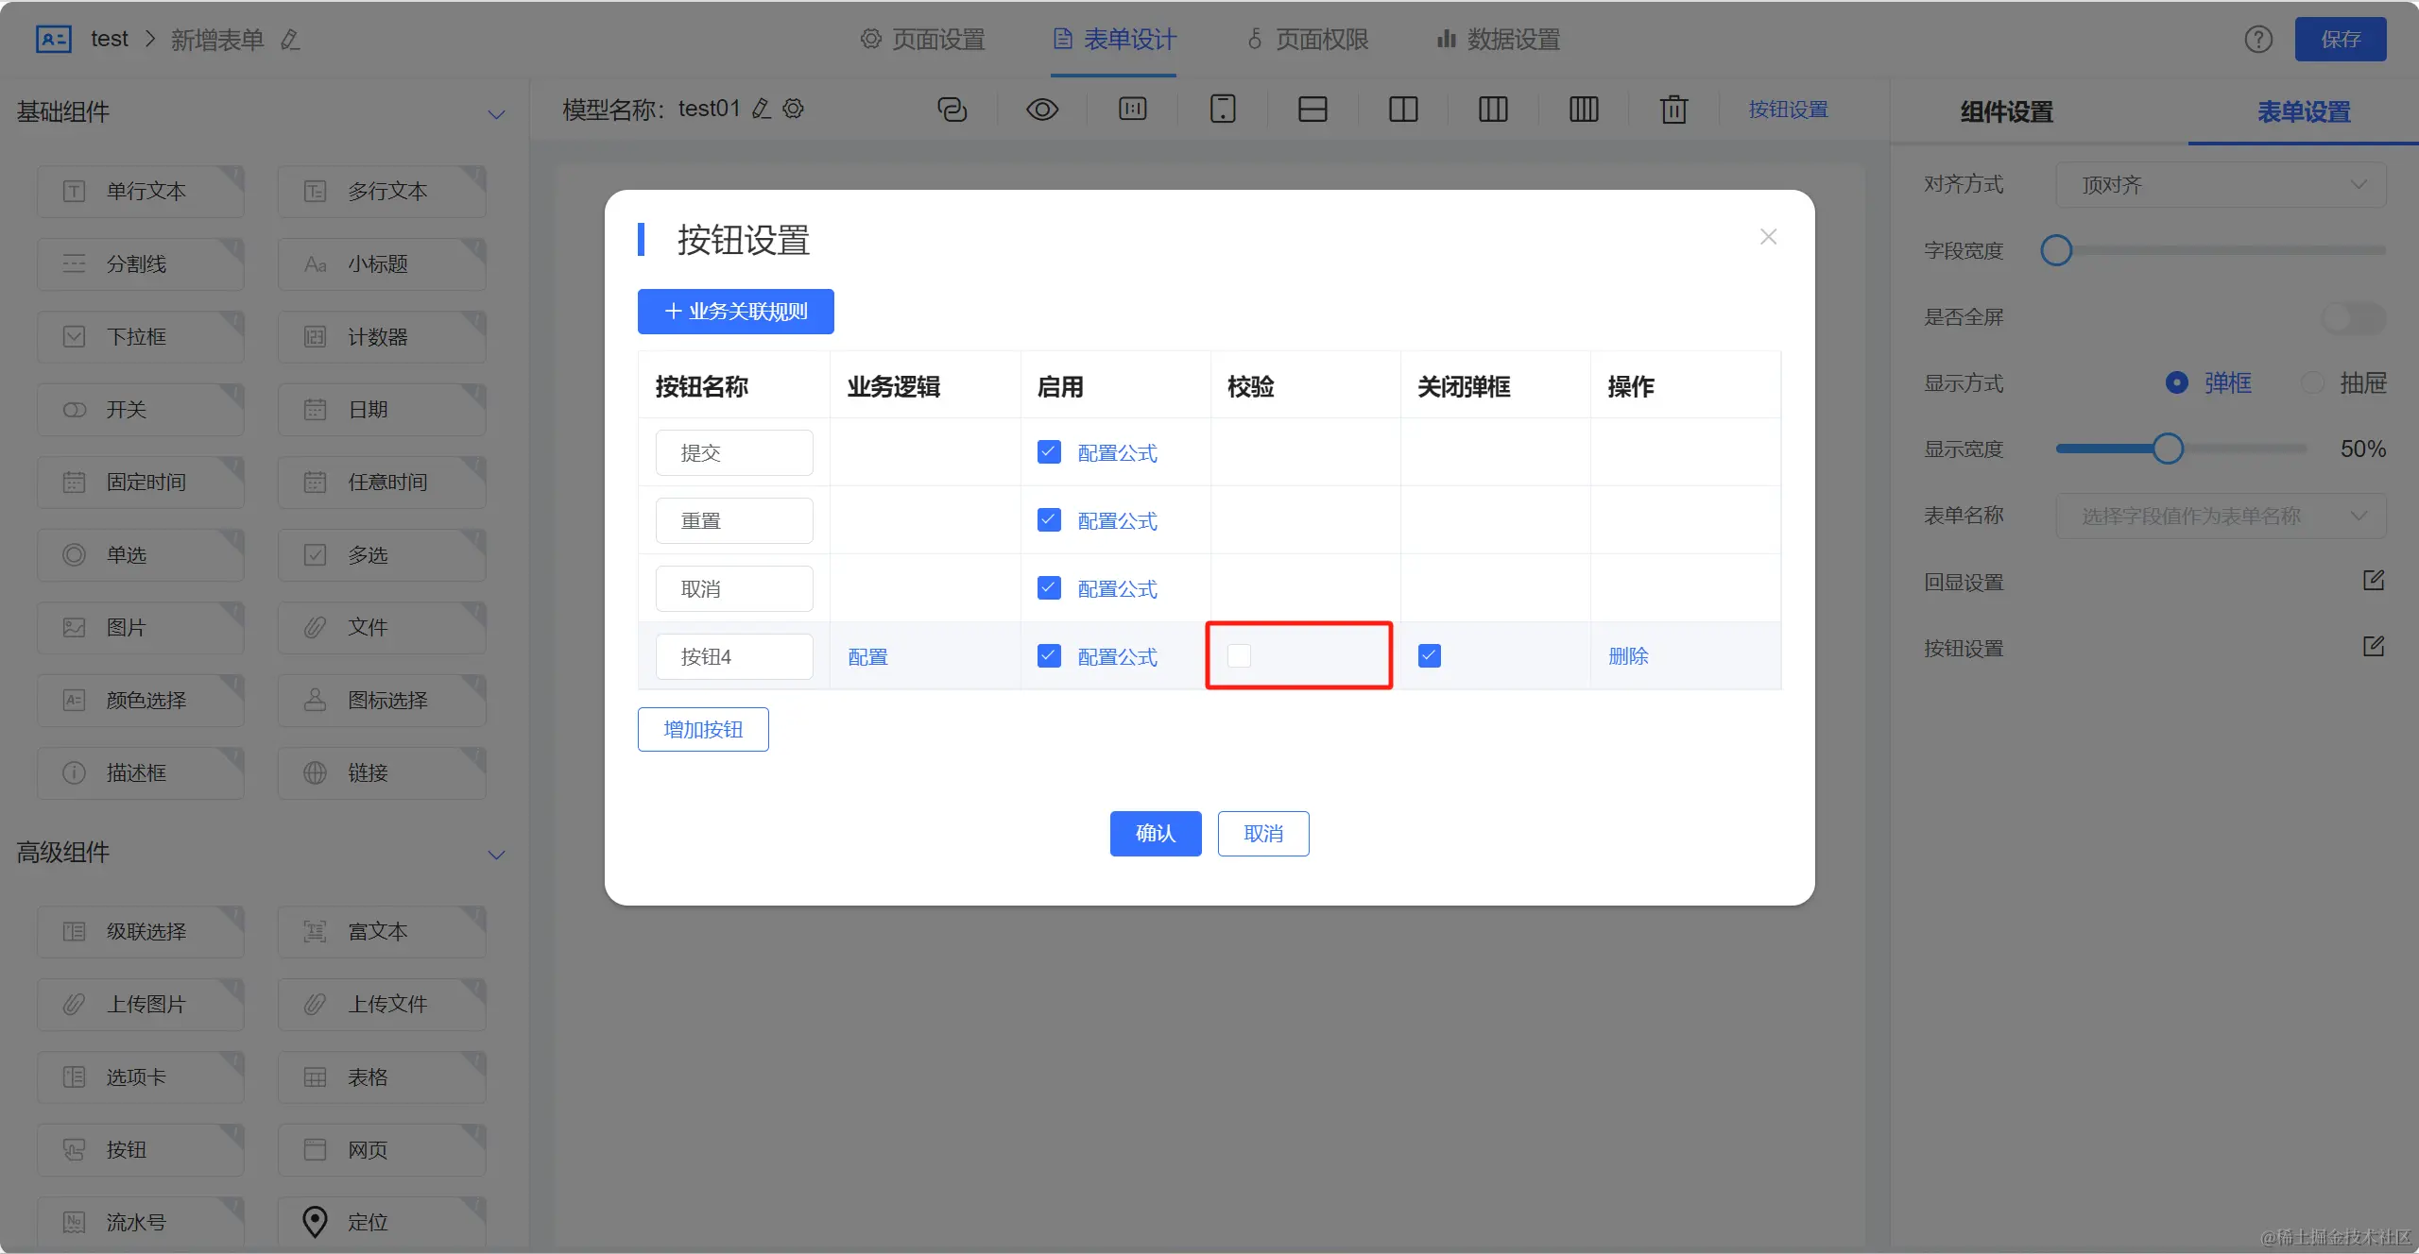Select the four-column layout icon
The width and height of the screenshot is (2419, 1254).
(x=1584, y=110)
